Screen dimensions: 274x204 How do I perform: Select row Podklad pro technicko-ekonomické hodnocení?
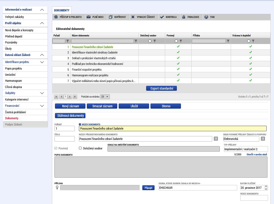pos(161,64)
